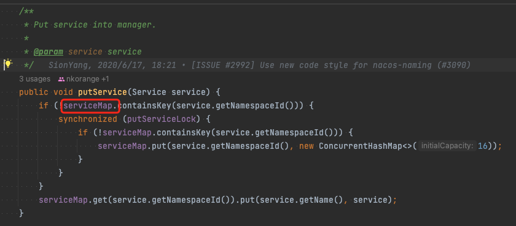Click the "Service" parameter type in putService signature
The width and height of the screenshot is (516, 226).
tap(149, 92)
